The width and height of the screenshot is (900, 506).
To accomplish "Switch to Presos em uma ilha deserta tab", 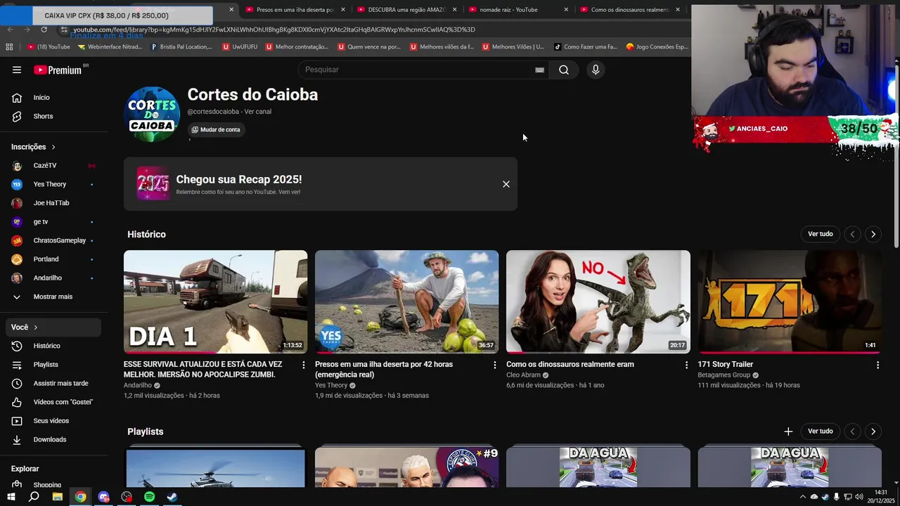I will [x=295, y=10].
